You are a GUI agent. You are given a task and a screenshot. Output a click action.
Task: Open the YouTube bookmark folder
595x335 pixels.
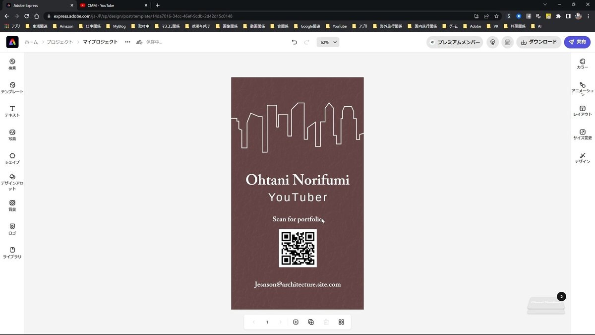[336, 26]
